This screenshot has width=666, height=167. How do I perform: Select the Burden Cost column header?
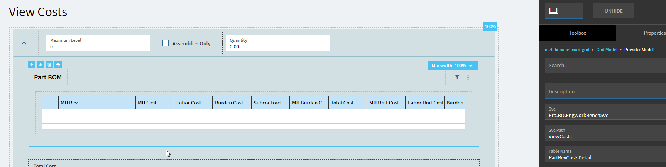[232, 103]
